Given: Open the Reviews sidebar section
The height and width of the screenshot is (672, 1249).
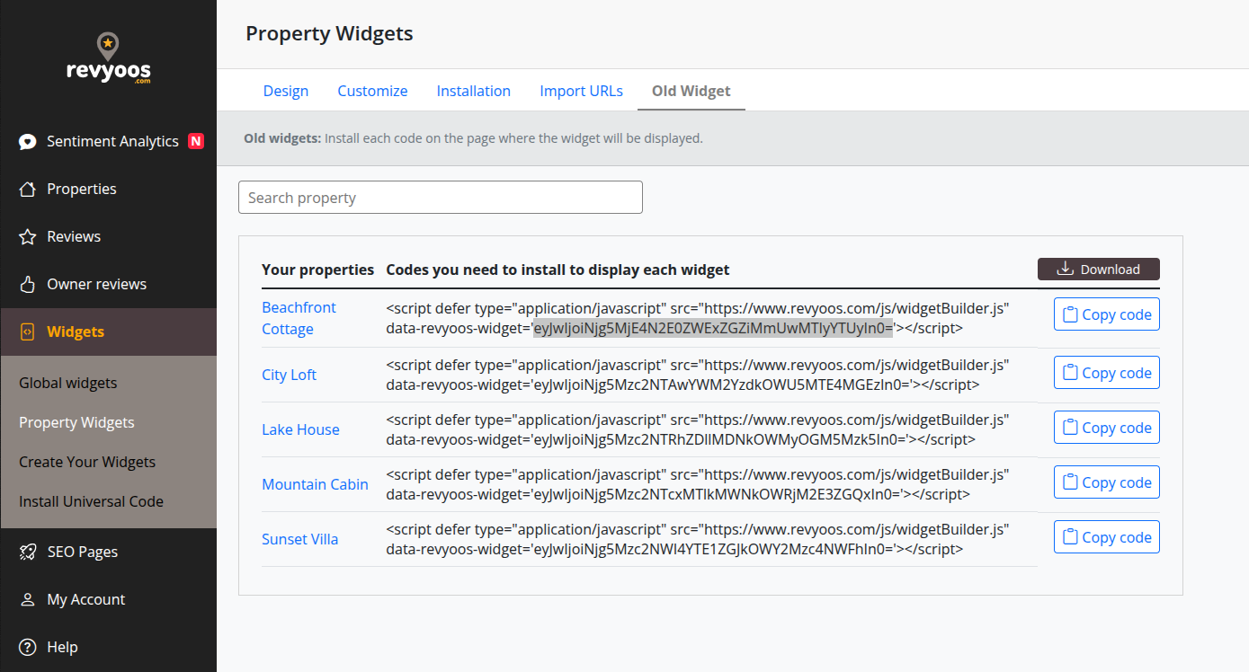Looking at the screenshot, I should [108, 236].
